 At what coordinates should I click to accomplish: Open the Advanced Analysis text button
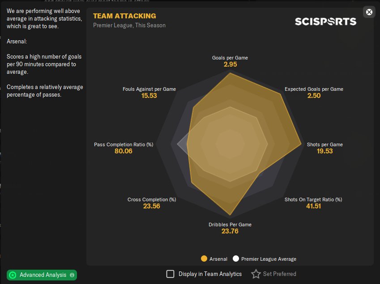click(x=43, y=275)
